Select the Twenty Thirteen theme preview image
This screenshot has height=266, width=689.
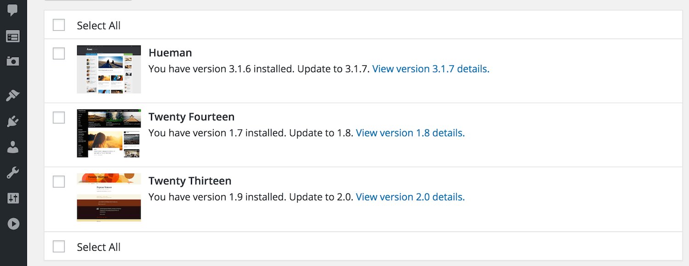(x=109, y=197)
